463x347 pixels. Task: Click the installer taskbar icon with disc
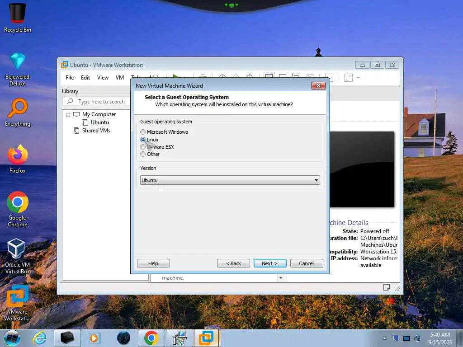point(179,338)
